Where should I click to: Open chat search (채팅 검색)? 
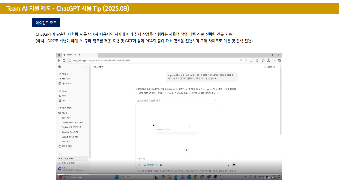tap(64, 79)
